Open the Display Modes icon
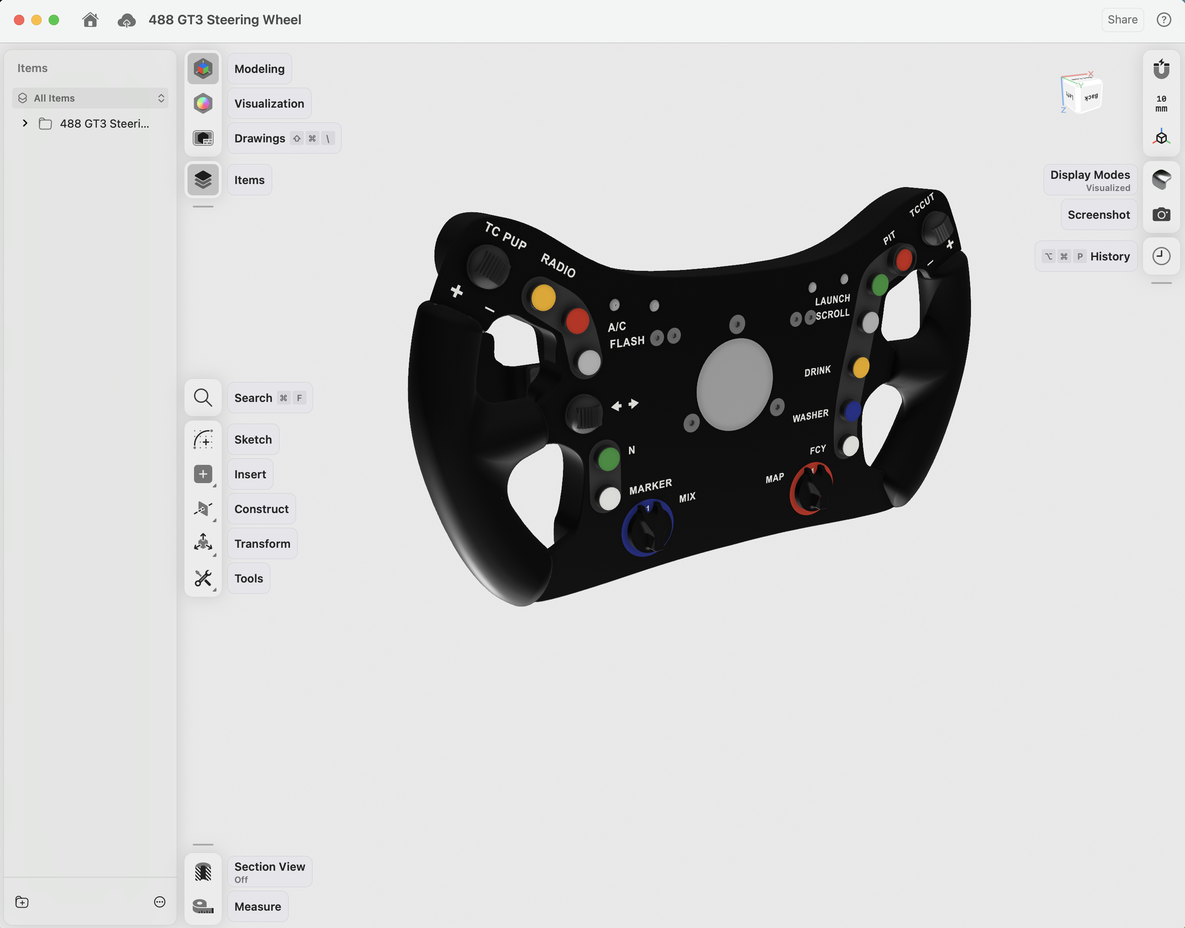The image size is (1185, 928). (1161, 179)
